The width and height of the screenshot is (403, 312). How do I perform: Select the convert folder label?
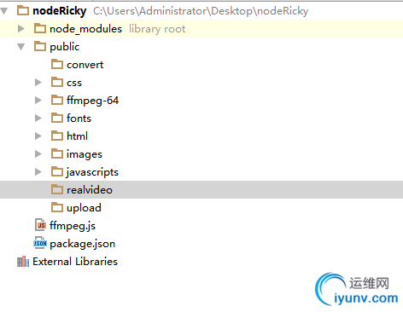85,65
